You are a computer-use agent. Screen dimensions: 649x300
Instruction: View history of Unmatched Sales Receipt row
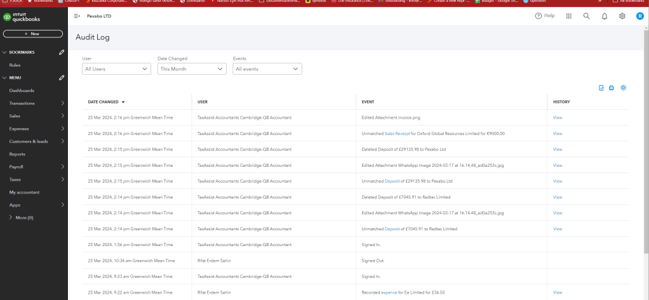pyautogui.click(x=558, y=133)
